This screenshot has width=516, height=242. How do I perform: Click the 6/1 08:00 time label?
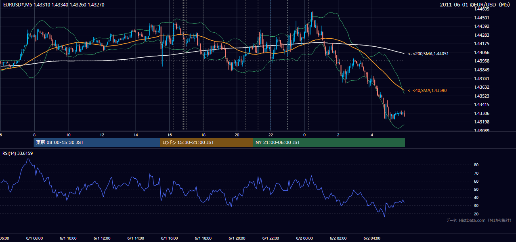pyautogui.click(x=34, y=238)
